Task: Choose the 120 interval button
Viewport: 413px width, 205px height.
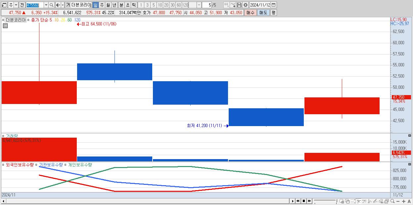Action: [x=185, y=5]
